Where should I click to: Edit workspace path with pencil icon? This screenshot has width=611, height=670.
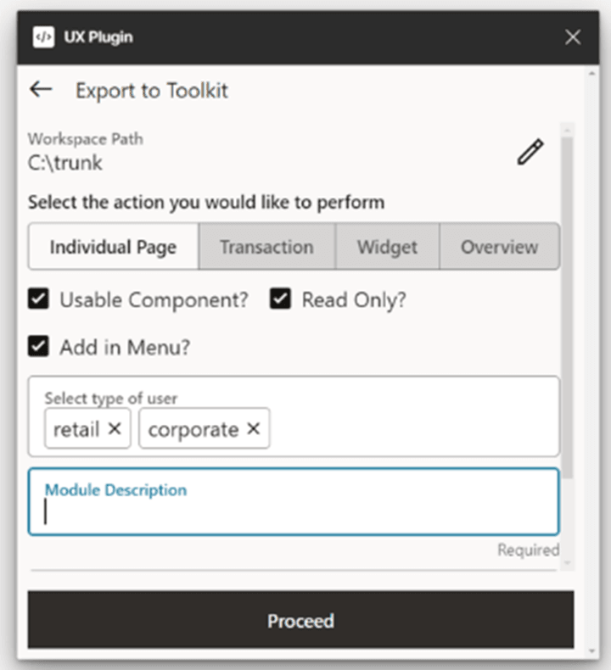pyautogui.click(x=530, y=153)
